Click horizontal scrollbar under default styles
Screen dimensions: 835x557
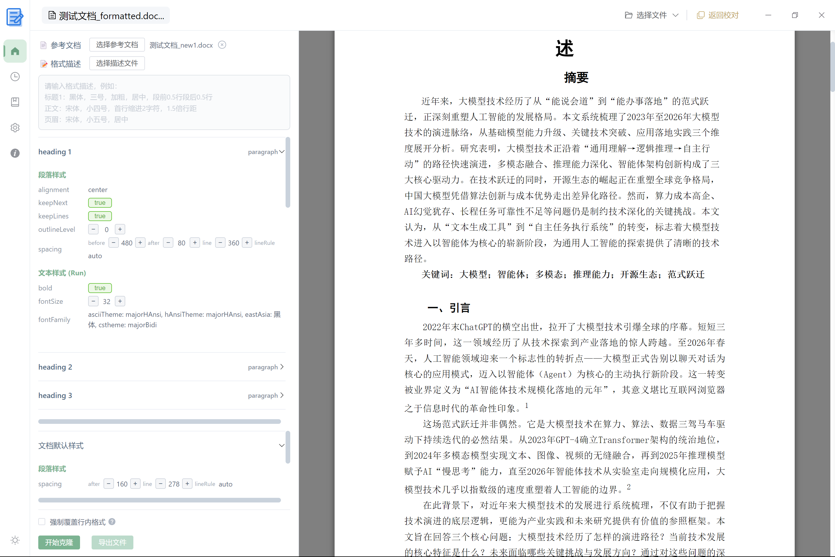(159, 500)
